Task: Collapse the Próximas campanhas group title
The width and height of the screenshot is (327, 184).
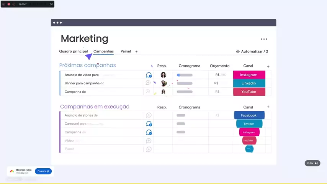Action: pyautogui.click(x=87, y=66)
